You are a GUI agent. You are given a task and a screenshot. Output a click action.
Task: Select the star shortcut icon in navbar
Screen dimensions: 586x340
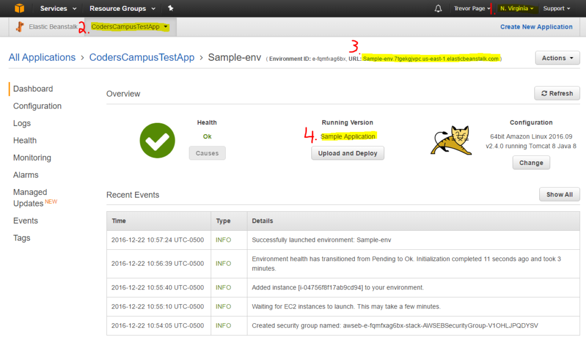[170, 8]
